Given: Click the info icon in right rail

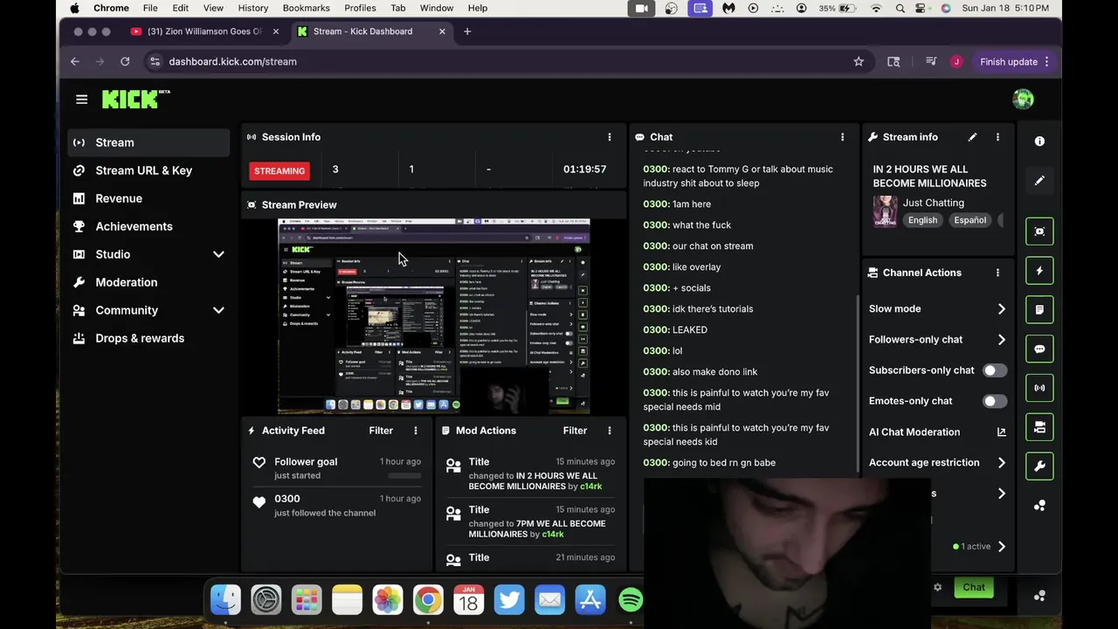Looking at the screenshot, I should [1039, 142].
